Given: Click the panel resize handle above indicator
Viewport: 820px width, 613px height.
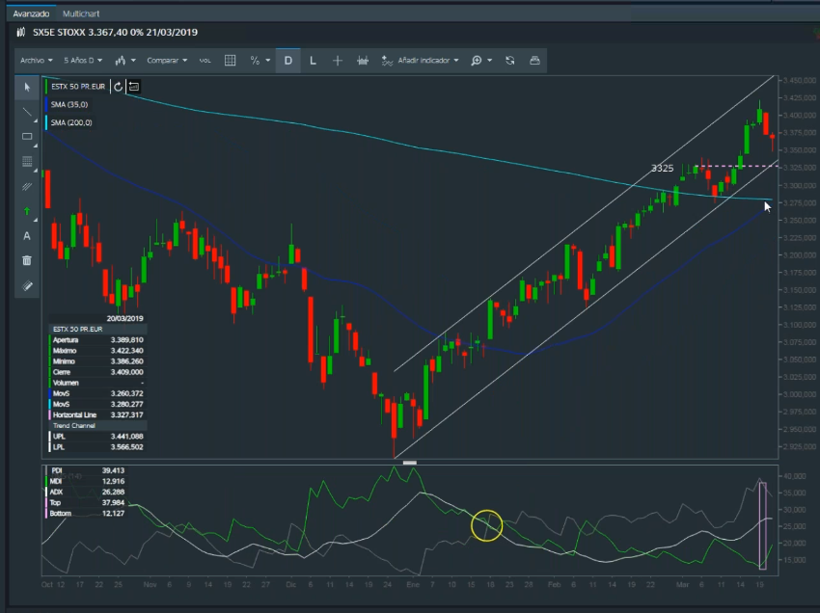Looking at the screenshot, I should (410, 463).
